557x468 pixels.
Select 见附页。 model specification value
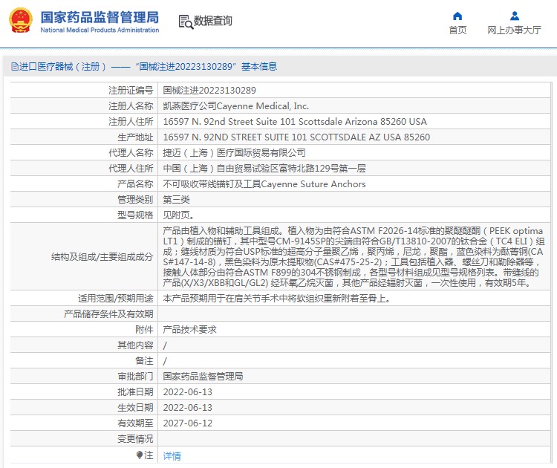point(179,215)
